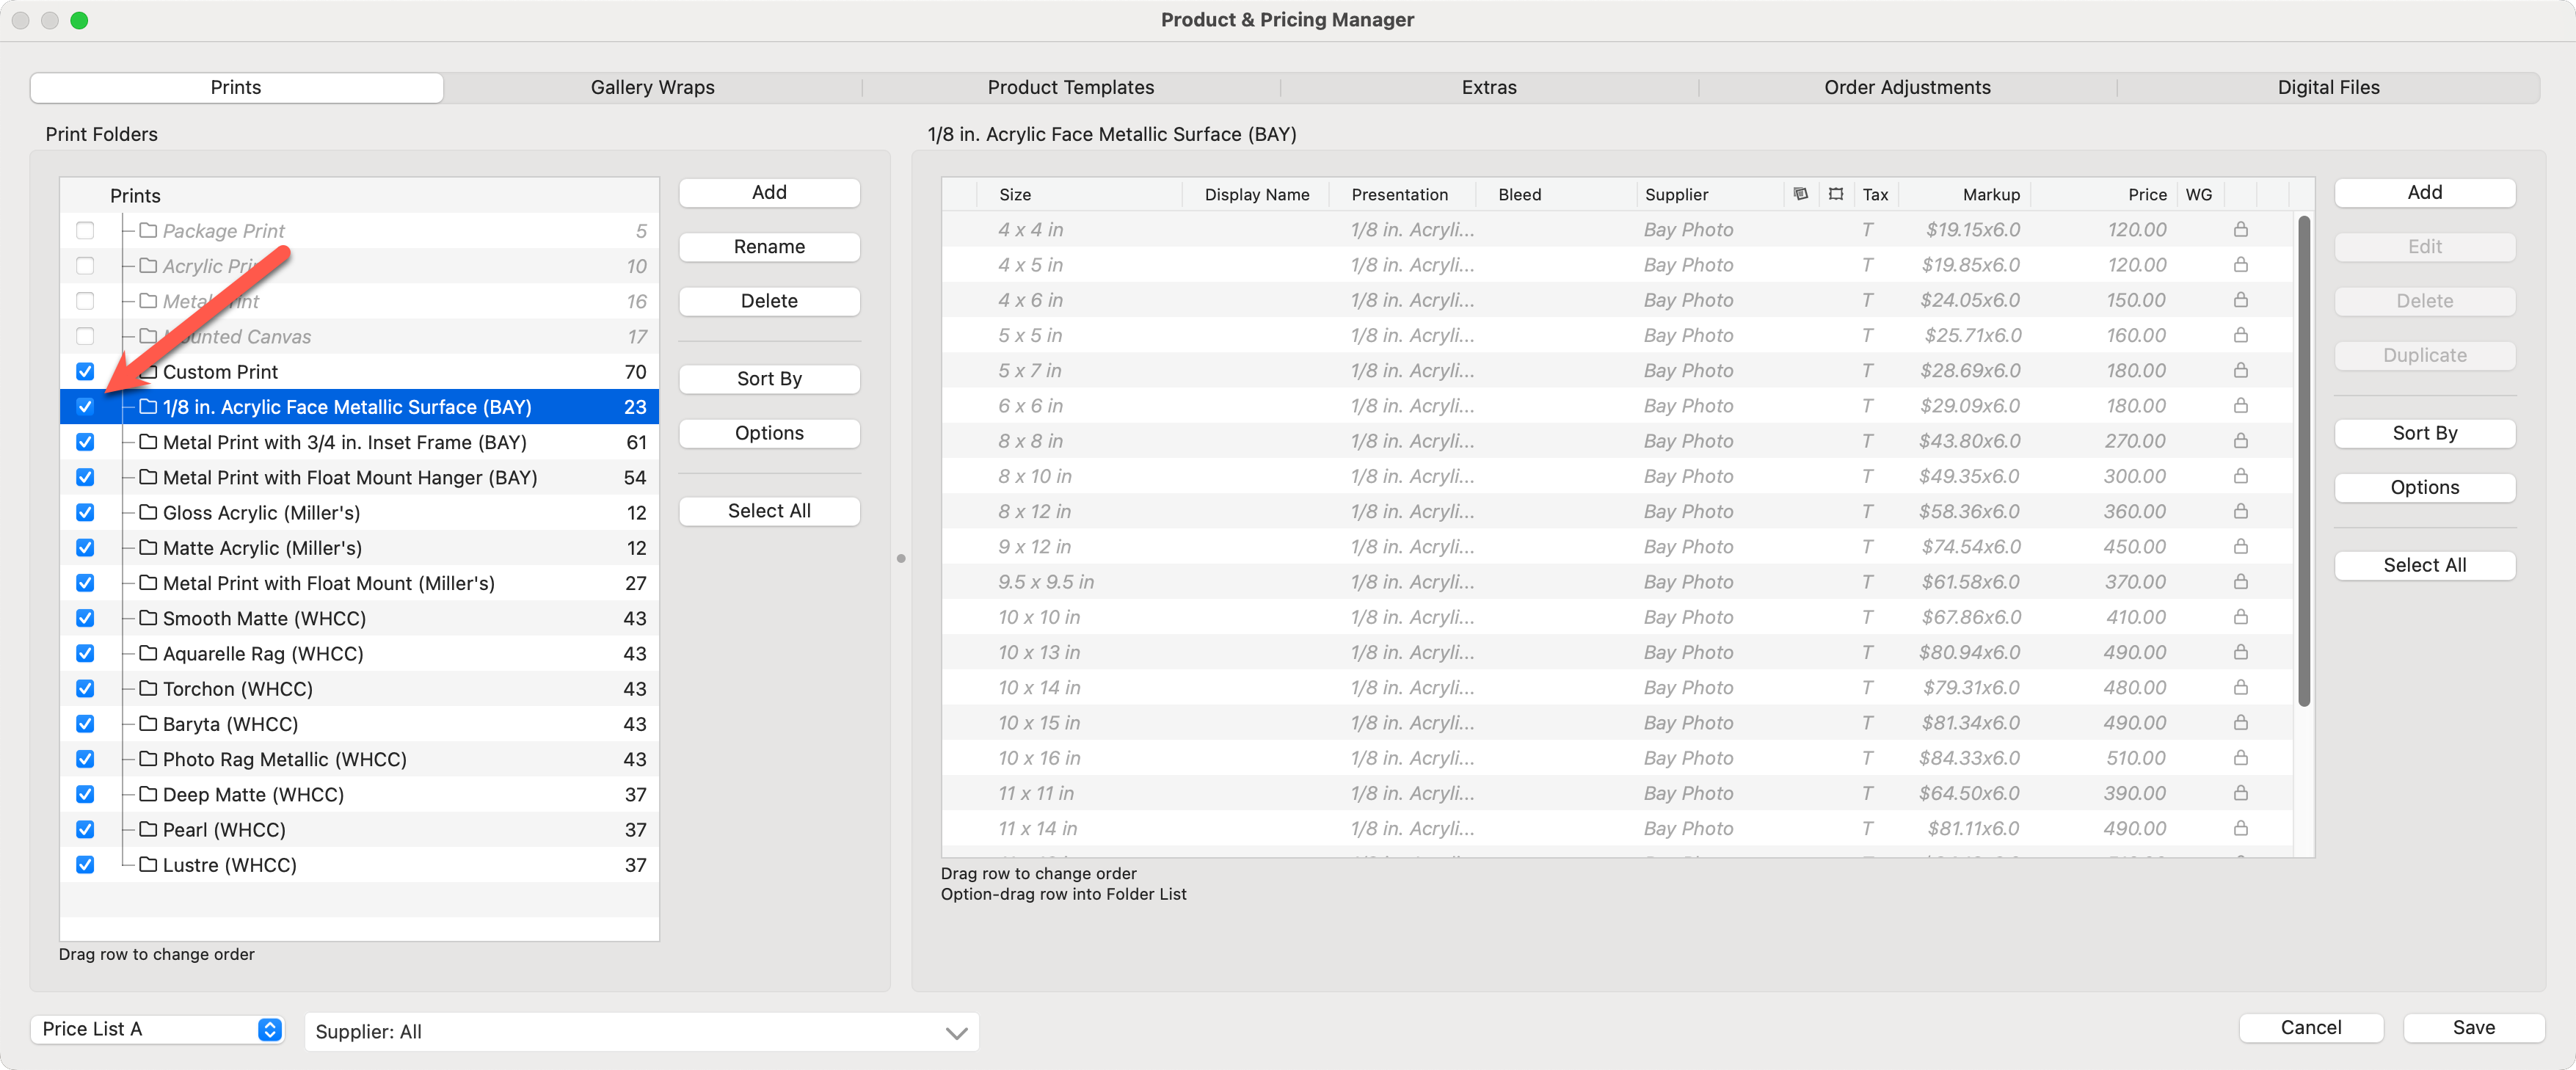Click the frame column header icon
Viewport: 2576px width, 1070px height.
pyautogui.click(x=1836, y=194)
